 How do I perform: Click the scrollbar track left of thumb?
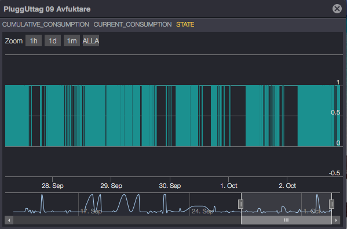pos(127,220)
